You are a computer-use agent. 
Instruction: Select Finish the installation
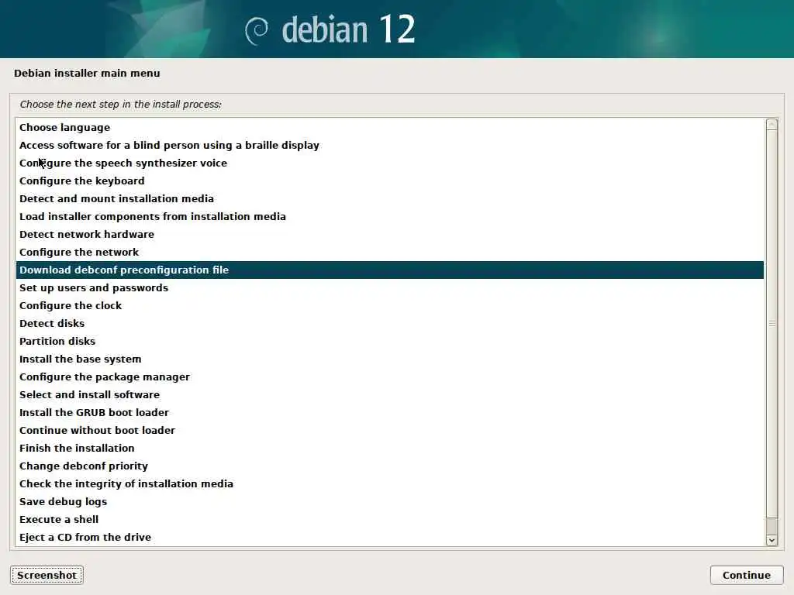pyautogui.click(x=389, y=448)
